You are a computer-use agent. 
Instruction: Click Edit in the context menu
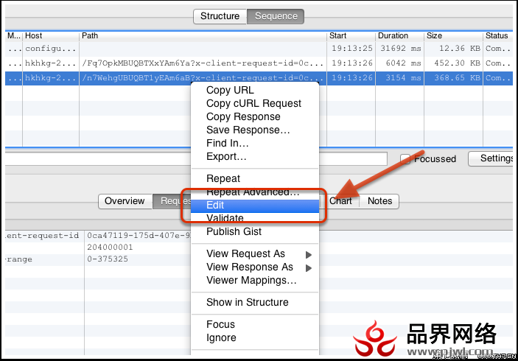click(255, 205)
